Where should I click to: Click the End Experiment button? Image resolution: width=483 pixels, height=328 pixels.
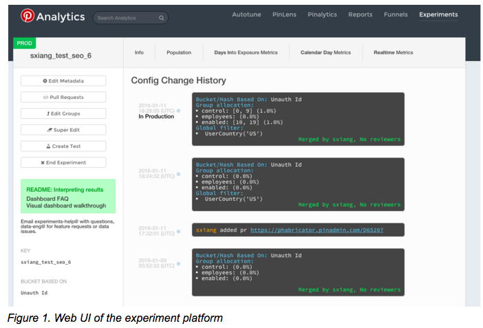63,162
